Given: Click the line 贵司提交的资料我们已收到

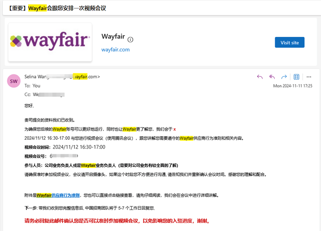Looking at the screenshot, I should [50, 120].
